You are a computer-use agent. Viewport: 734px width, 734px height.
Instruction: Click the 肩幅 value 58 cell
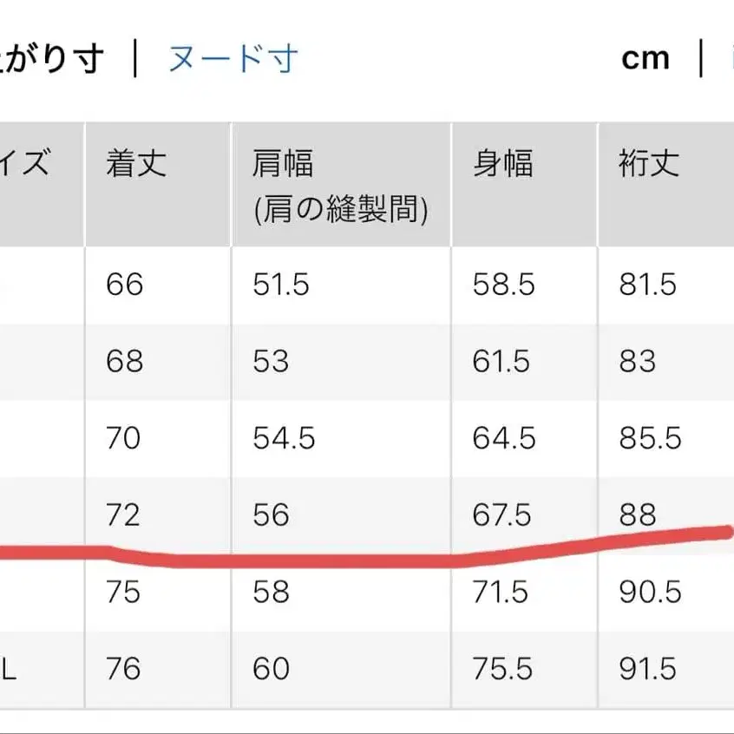point(272,593)
